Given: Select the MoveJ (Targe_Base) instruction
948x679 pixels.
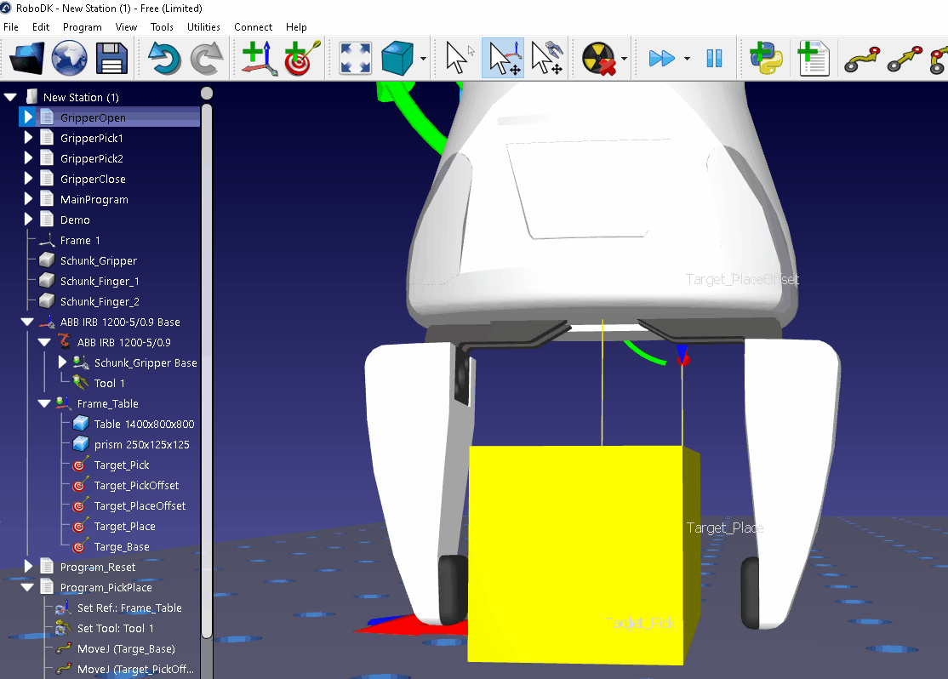Looking at the screenshot, I should click(126, 648).
